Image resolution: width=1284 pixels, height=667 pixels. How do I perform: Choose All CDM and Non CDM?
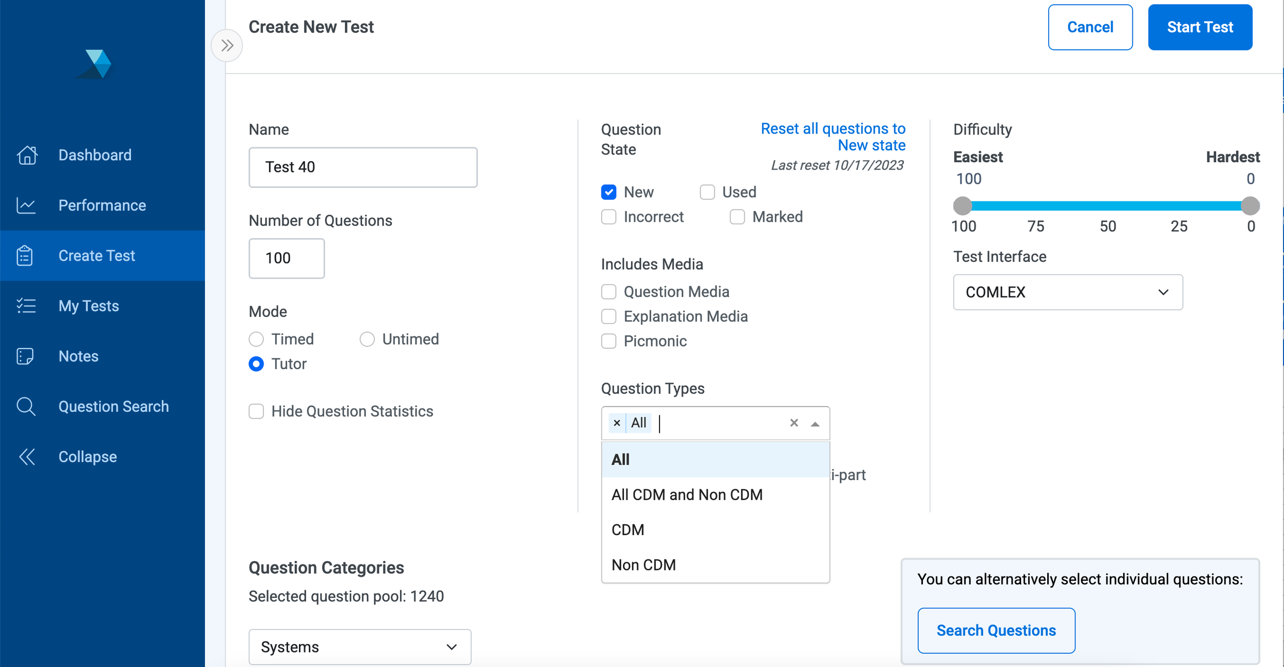point(687,494)
